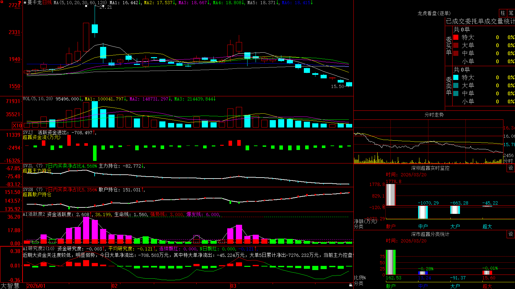The width and height of the screenshot is (515, 289).
Task: Click the intraday price line in 分时走势 chart
Action: coord(428,143)
